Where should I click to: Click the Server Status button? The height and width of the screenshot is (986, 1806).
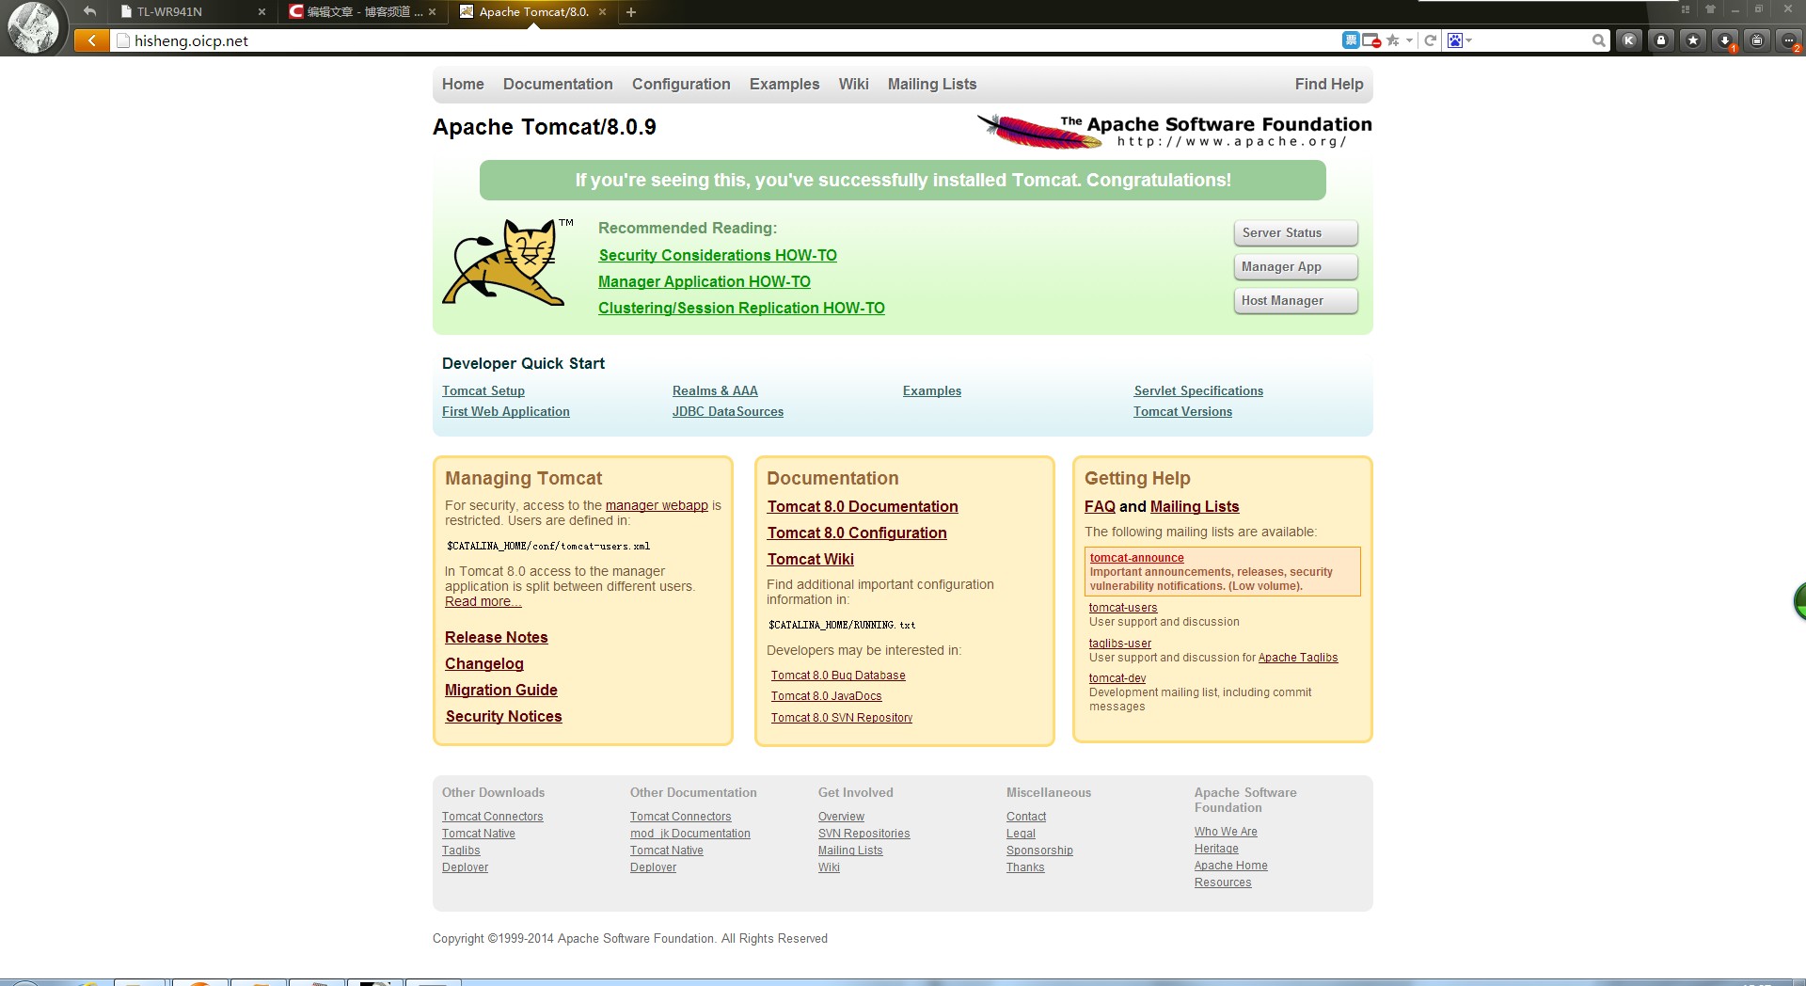pos(1295,232)
